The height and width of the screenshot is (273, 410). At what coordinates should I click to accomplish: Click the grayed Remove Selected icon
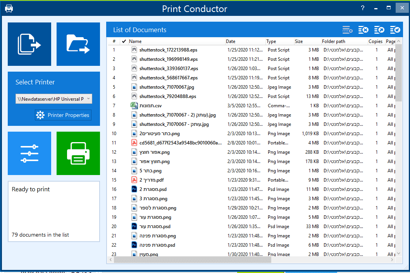347,30
